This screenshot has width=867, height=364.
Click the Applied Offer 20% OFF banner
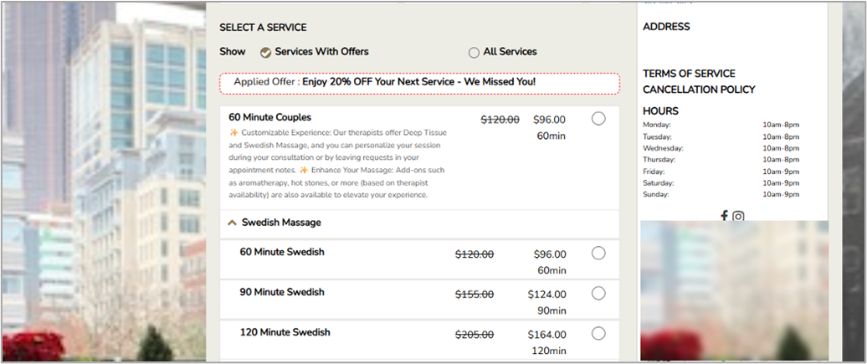419,83
